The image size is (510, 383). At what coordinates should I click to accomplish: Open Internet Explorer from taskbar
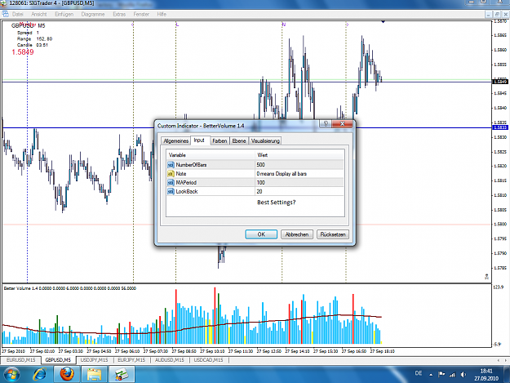39,374
